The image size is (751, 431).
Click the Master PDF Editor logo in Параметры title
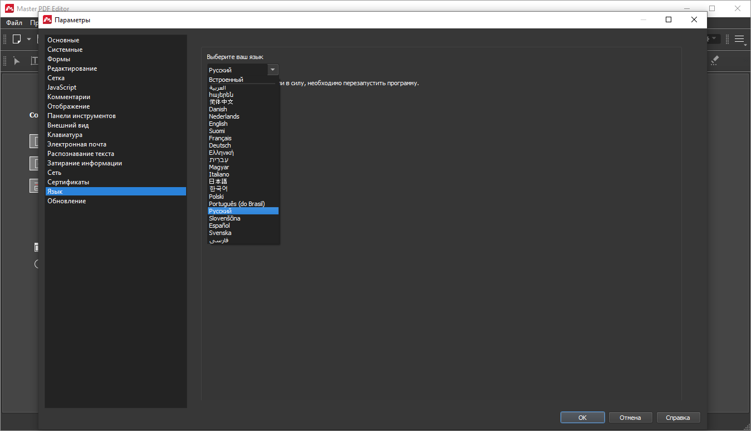(x=47, y=19)
